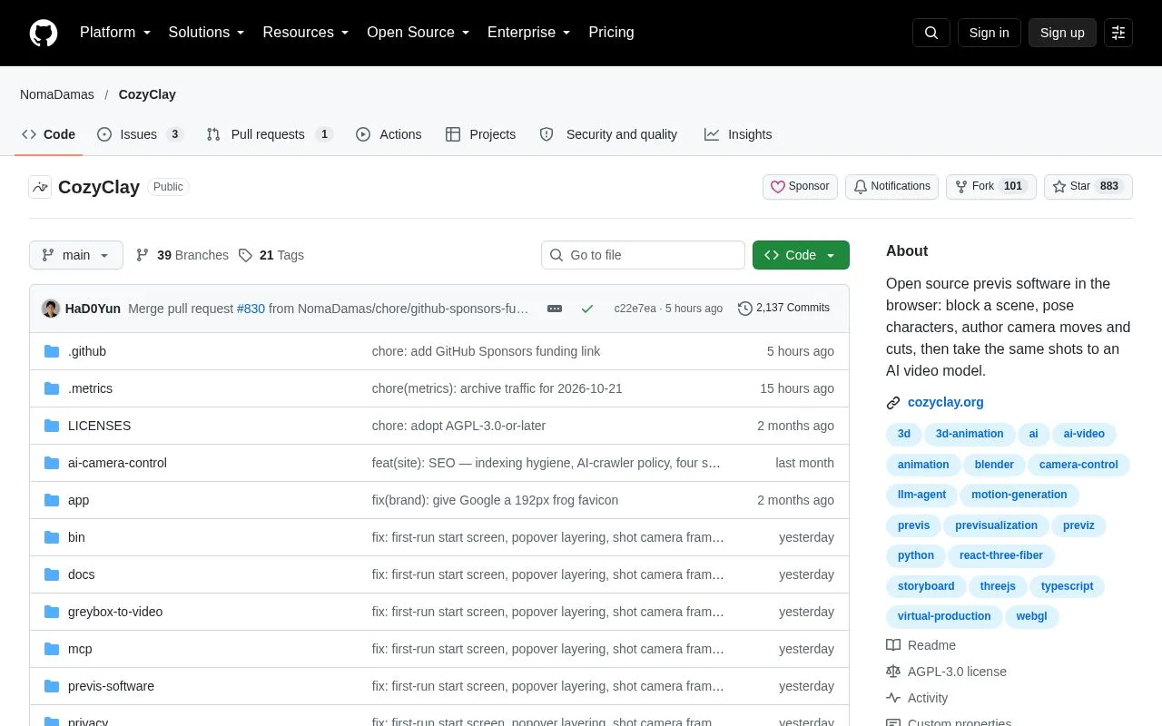Click the Notifications button
The width and height of the screenshot is (1162, 726).
click(891, 187)
